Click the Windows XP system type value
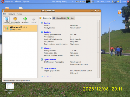Image resolution: width=130 pixels, height=97 pixels. click(x=75, y=28)
